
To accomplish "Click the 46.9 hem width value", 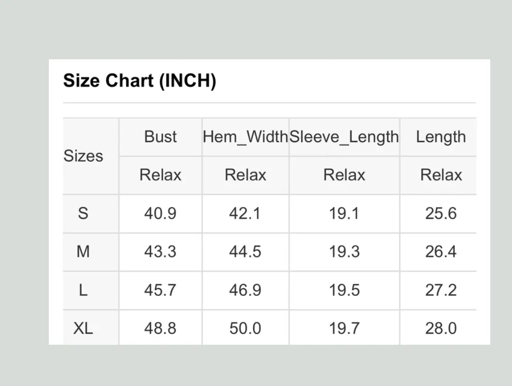I will coord(245,290).
